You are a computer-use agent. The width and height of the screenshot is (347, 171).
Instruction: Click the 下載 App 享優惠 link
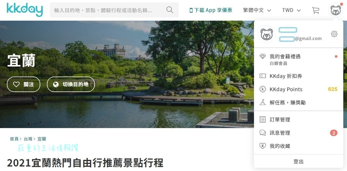point(211,10)
